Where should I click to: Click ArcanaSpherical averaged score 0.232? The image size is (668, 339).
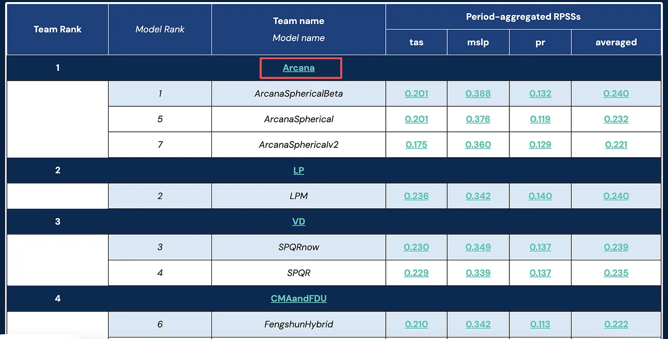616,119
